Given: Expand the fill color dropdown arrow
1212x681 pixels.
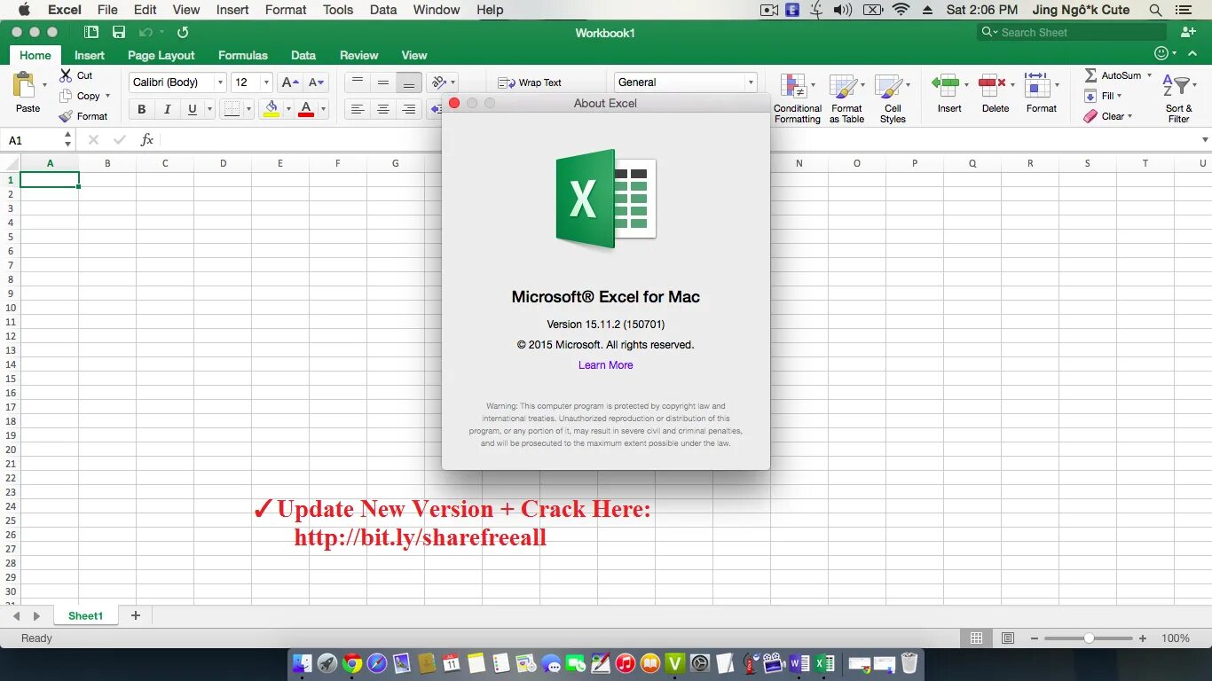Looking at the screenshot, I should pos(288,109).
